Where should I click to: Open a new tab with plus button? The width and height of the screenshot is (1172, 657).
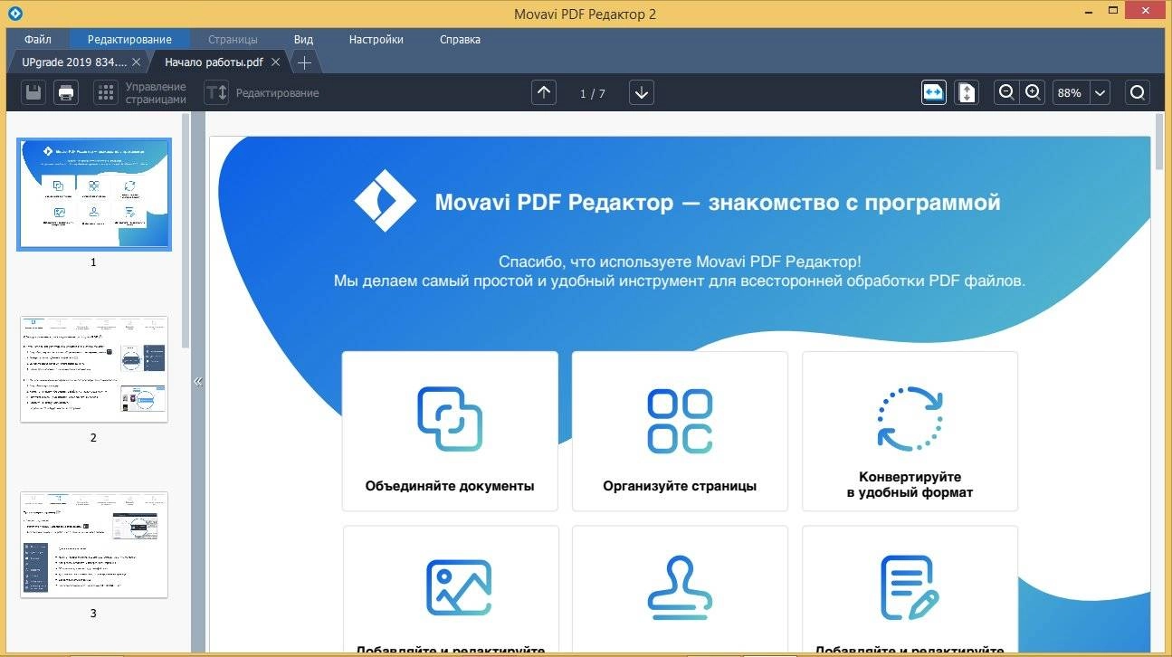[305, 62]
